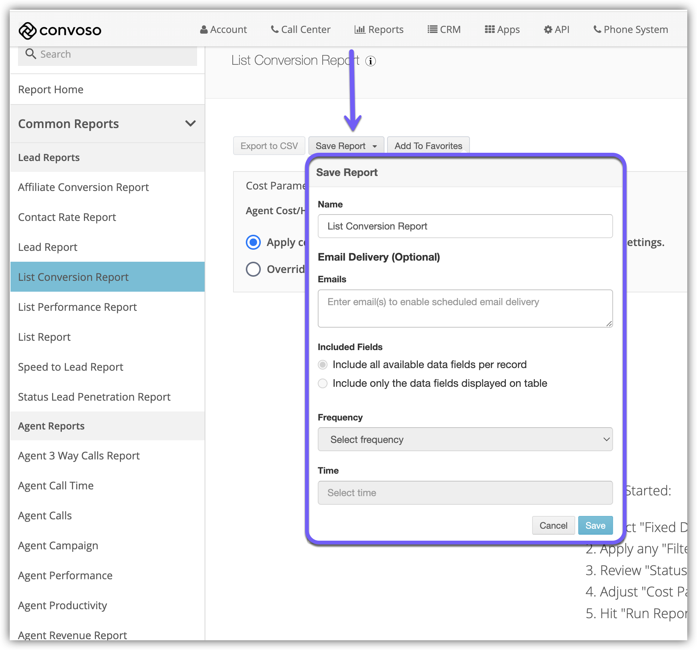Open the Phone System menu

[631, 30]
